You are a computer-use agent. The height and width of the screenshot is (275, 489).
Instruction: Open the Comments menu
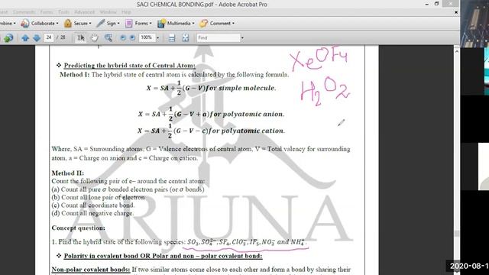point(24,12)
